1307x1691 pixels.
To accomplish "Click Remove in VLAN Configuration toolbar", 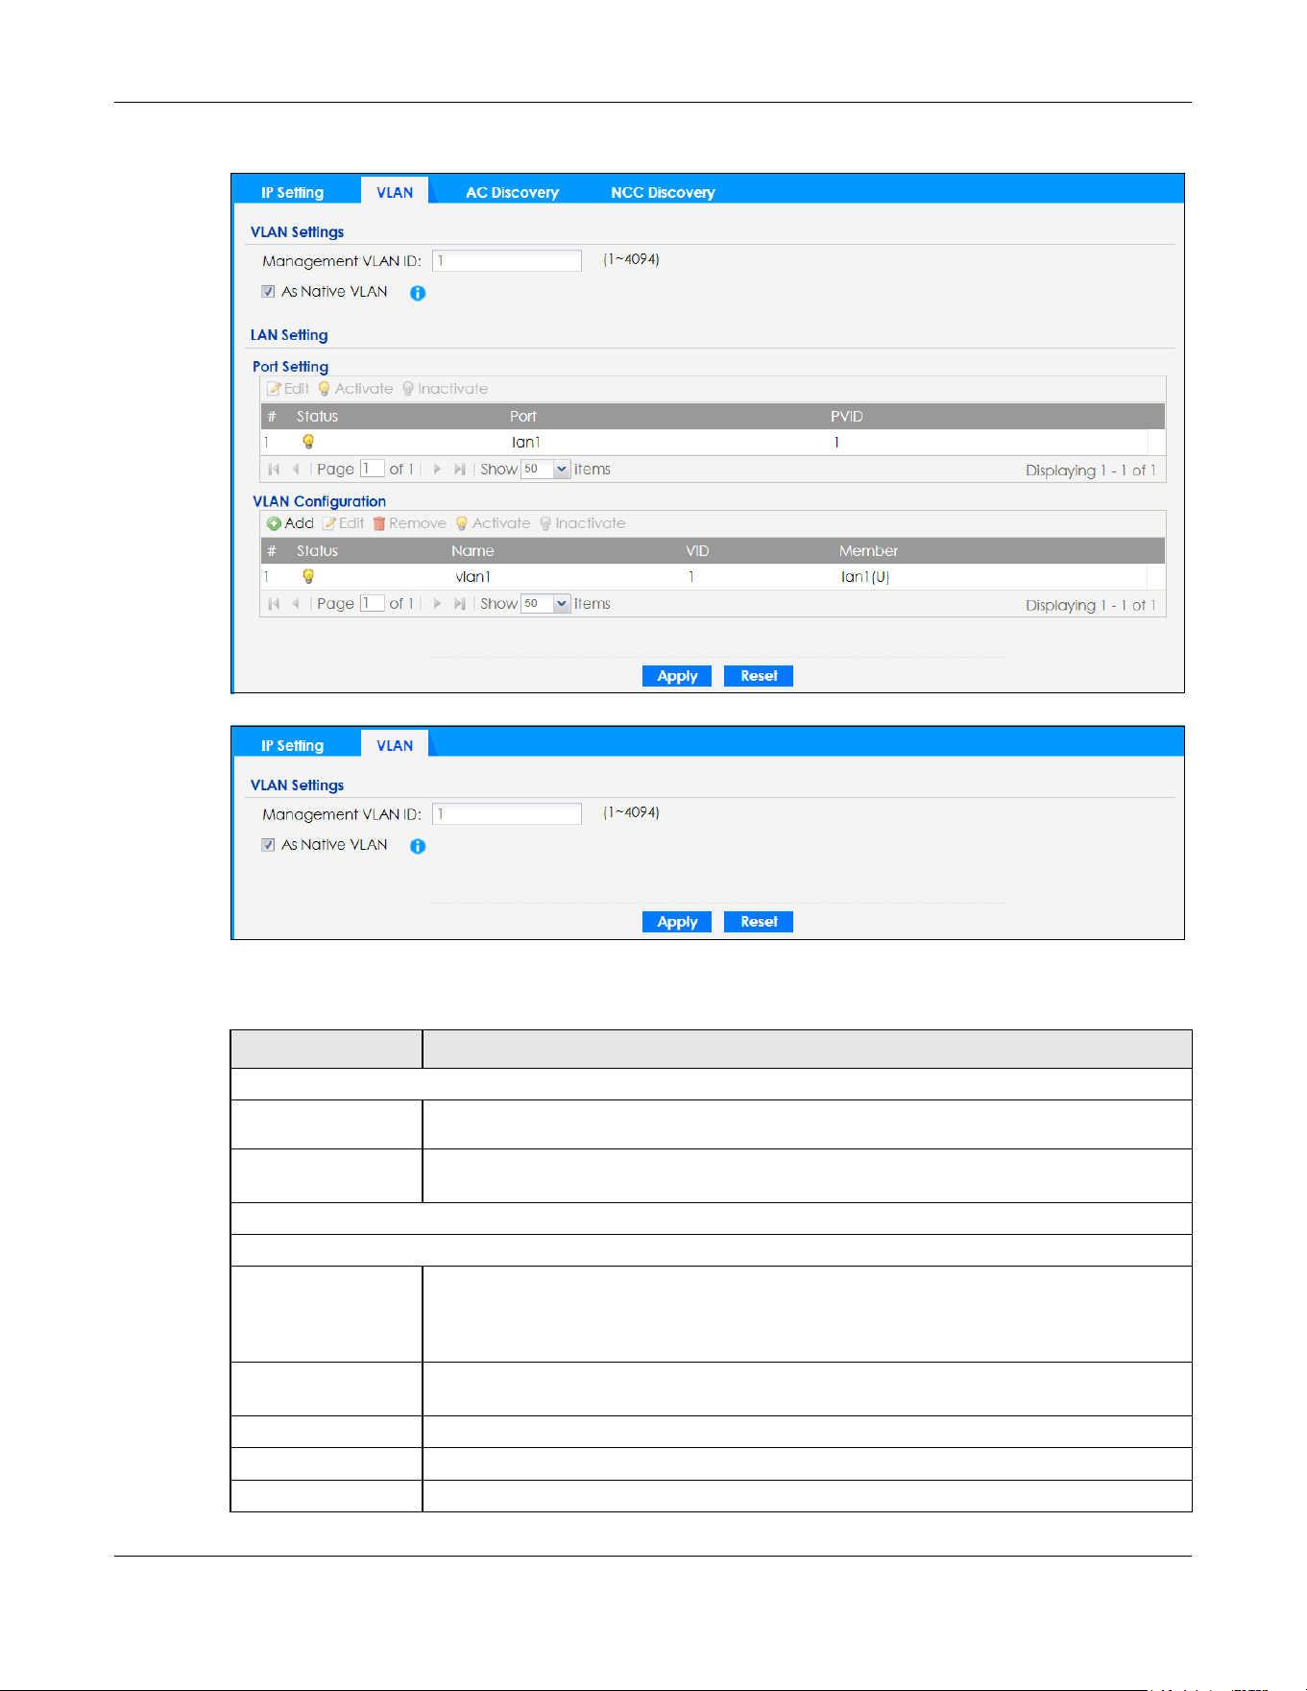I will pyautogui.click(x=410, y=522).
